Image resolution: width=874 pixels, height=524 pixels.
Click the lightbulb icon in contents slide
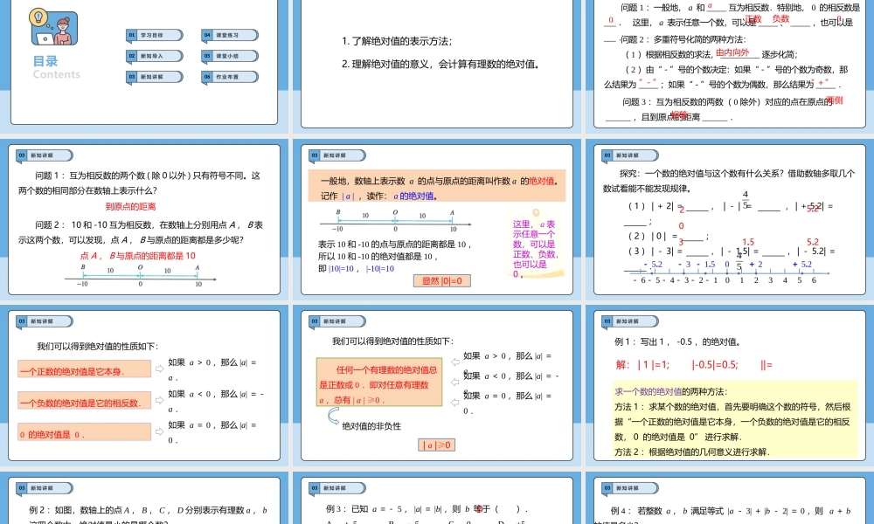tap(38, 16)
